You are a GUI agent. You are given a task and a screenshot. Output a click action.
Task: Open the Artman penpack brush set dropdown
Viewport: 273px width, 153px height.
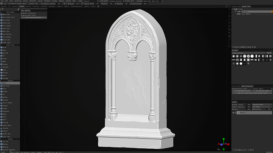click(x=249, y=53)
